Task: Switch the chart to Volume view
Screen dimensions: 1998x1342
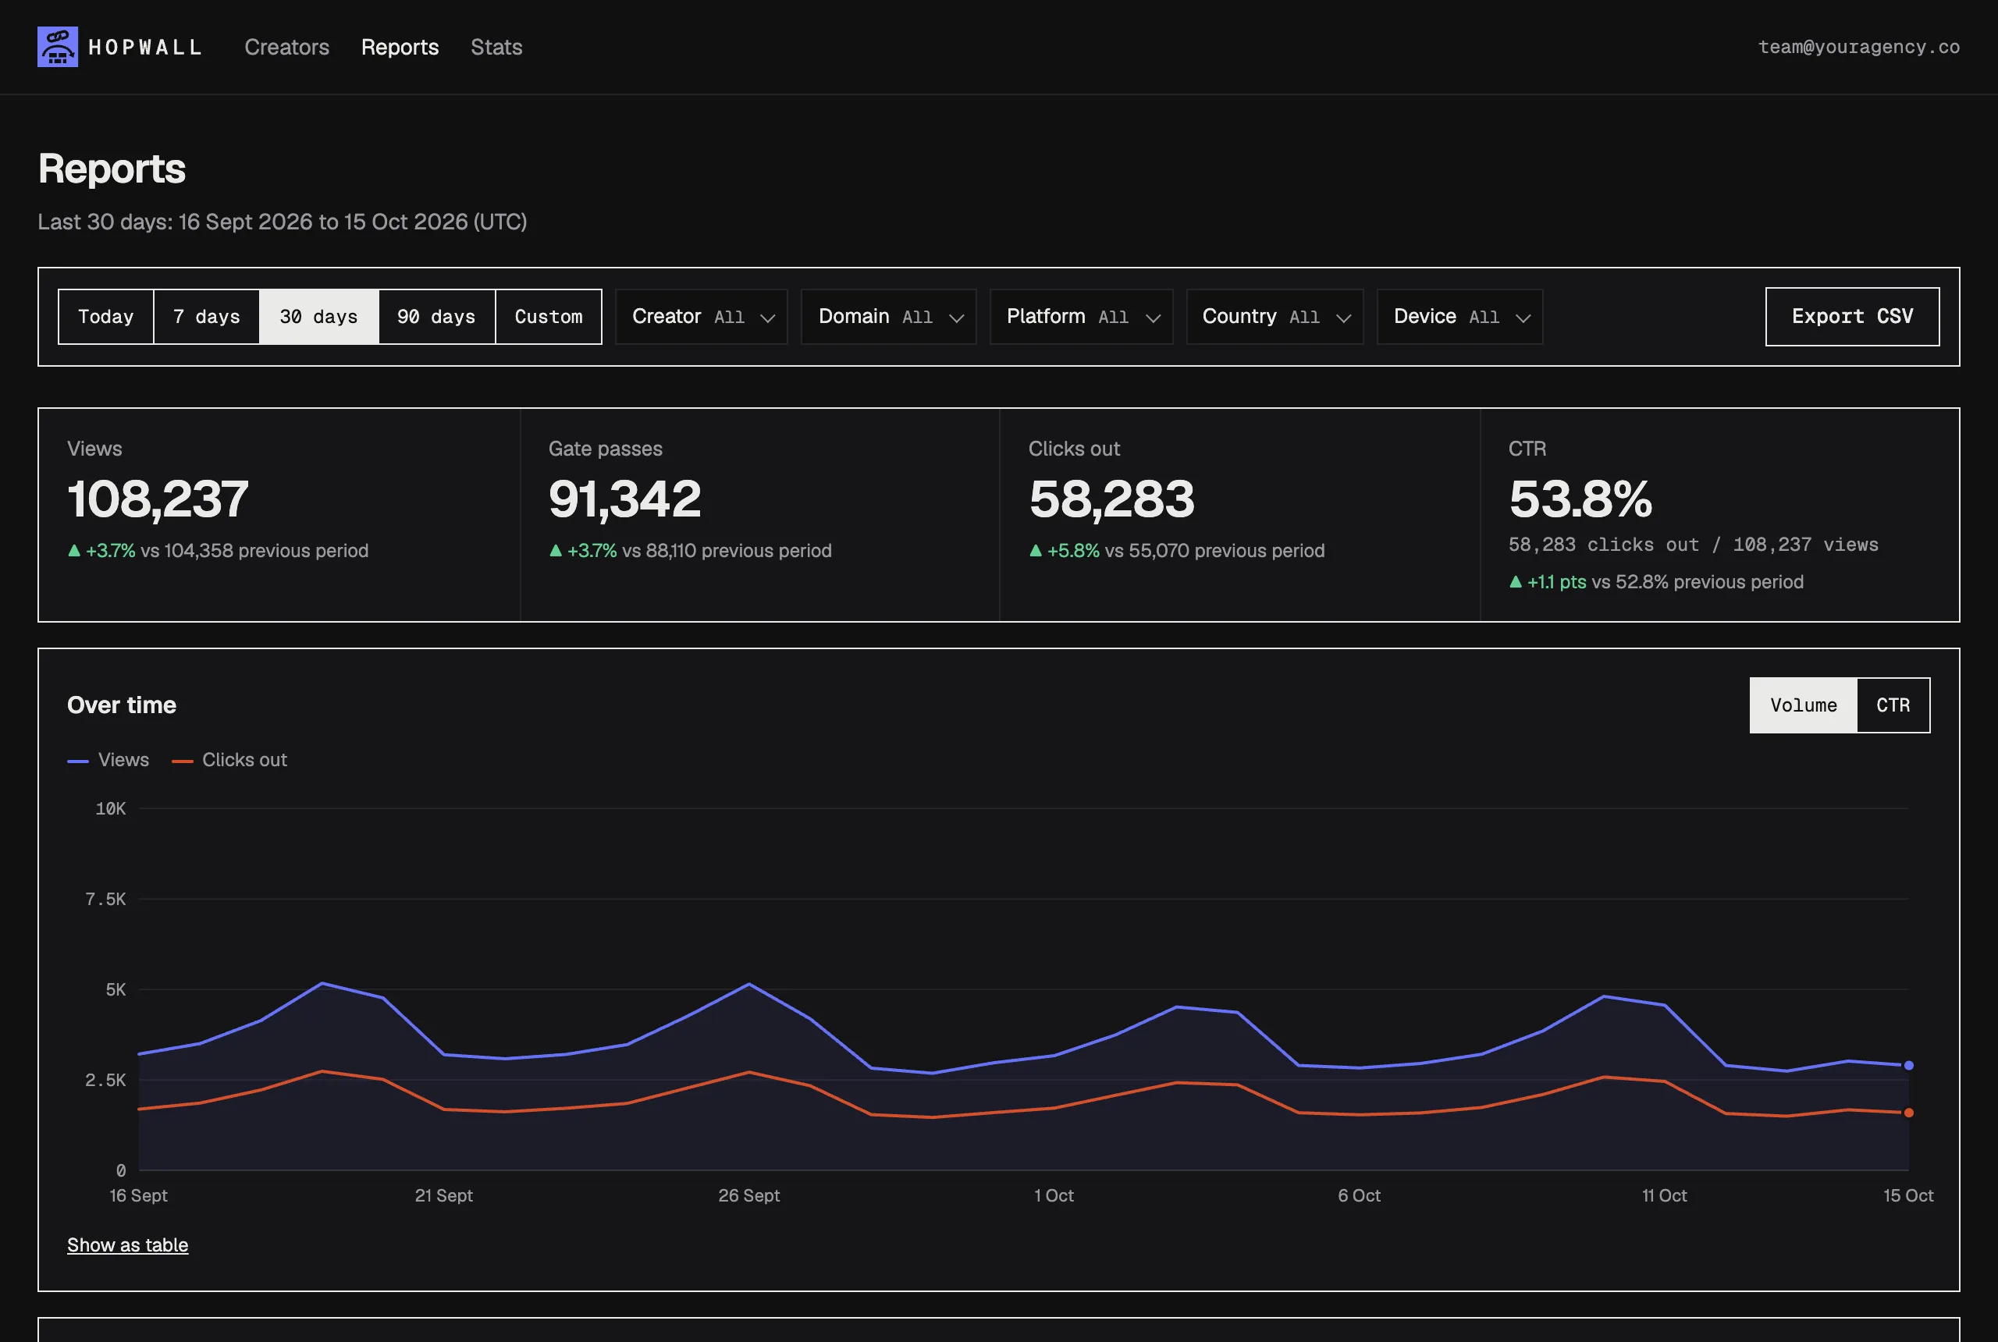Action: point(1804,705)
